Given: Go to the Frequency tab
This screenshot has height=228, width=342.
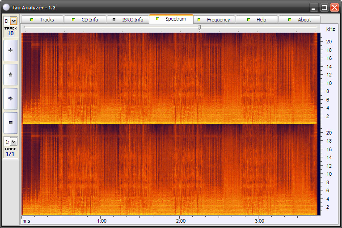Looking at the screenshot, I should (x=214, y=20).
